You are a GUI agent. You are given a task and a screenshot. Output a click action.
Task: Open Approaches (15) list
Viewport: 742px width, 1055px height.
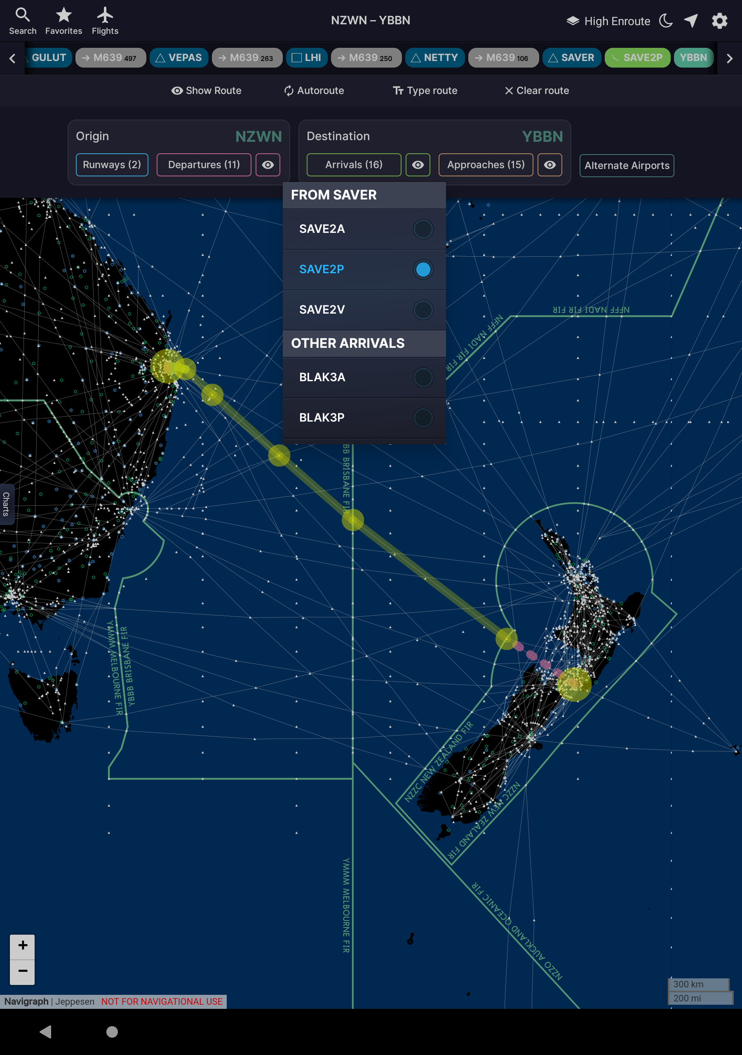(486, 165)
